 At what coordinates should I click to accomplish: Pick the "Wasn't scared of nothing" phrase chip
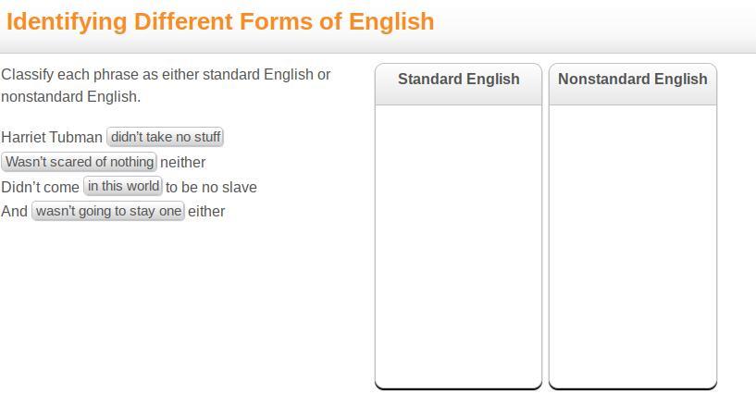pyautogui.click(x=79, y=162)
